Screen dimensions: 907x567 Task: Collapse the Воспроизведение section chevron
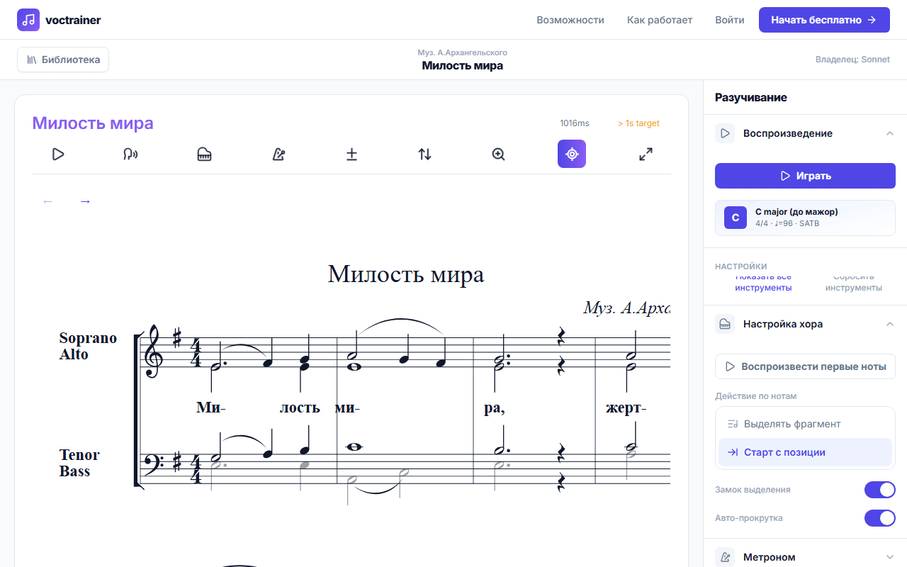click(890, 133)
